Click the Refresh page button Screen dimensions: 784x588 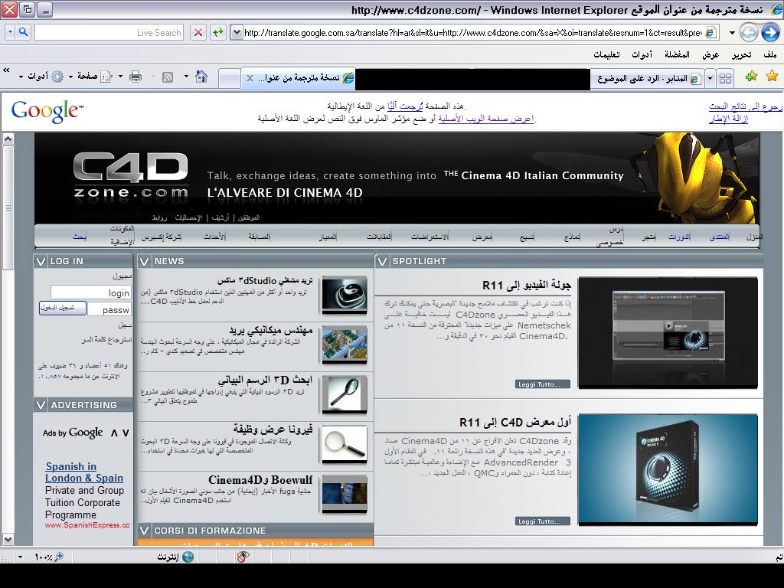coord(217,32)
